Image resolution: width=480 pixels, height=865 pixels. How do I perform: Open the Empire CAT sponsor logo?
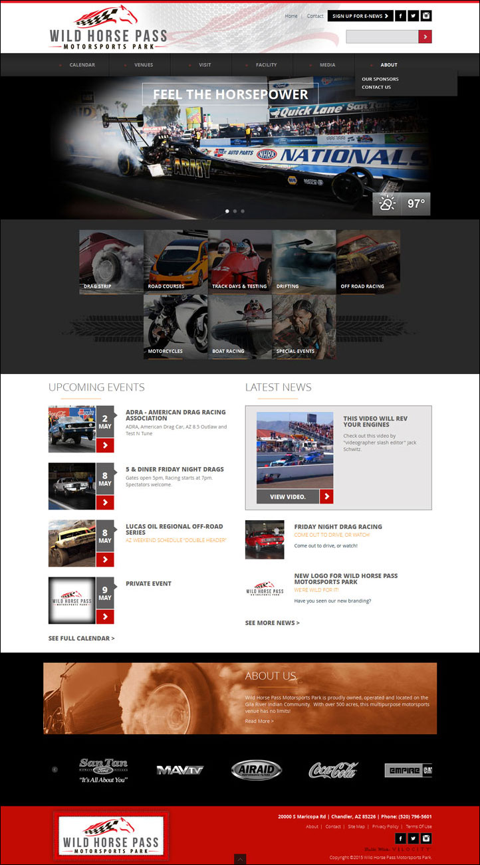(x=408, y=770)
